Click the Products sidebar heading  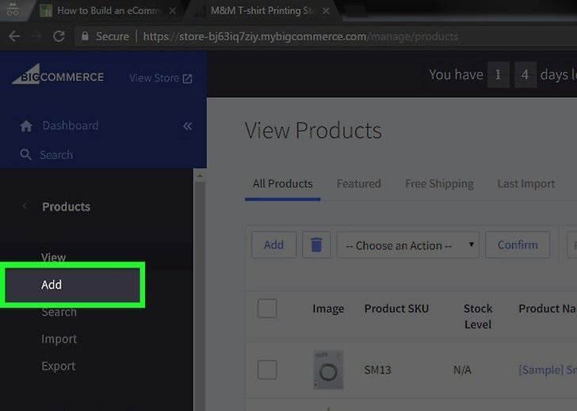(67, 206)
